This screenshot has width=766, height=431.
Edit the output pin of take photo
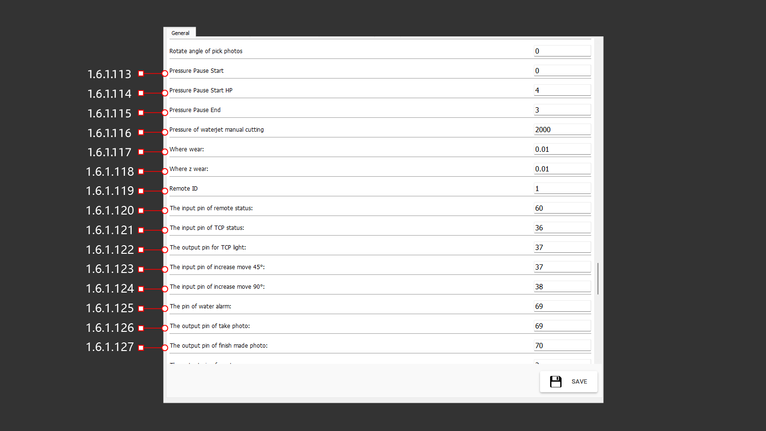562,326
